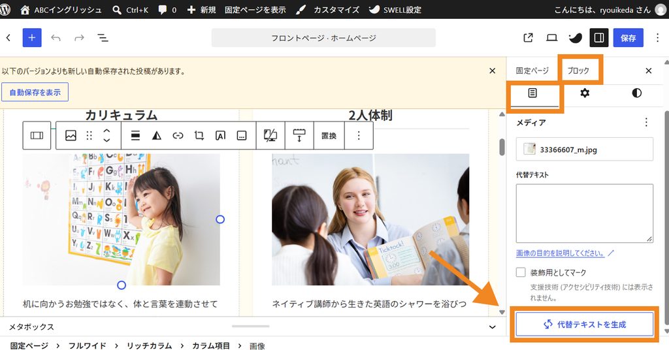Open the 新規 menu in the admin bar
The image size is (669, 350).
coord(201,9)
